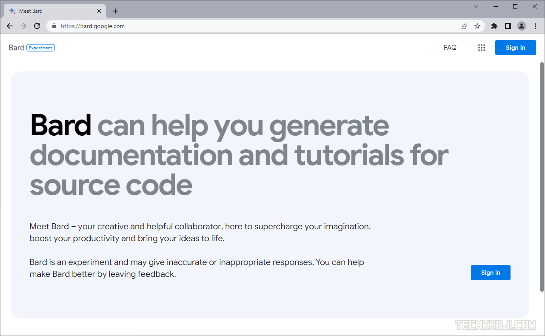Open the Google apps grid
Image resolution: width=545 pixels, height=336 pixels.
click(482, 48)
